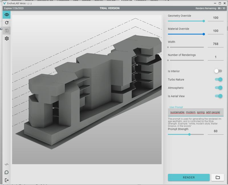This screenshot has height=185, width=228.
Task: Click the Width value field showing 768
Action: pyautogui.click(x=215, y=44)
